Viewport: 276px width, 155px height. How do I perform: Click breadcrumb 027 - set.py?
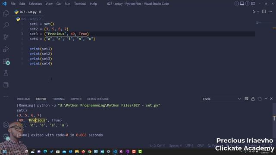(30, 19)
